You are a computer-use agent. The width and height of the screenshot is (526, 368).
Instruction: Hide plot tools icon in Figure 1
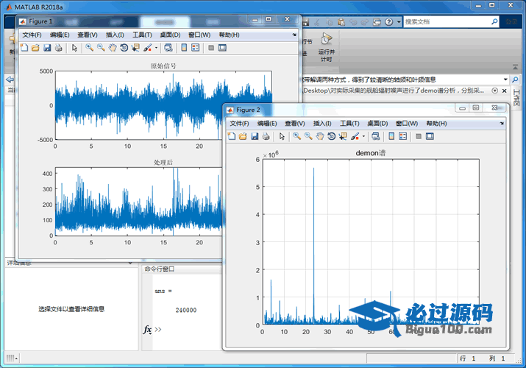coord(211,48)
